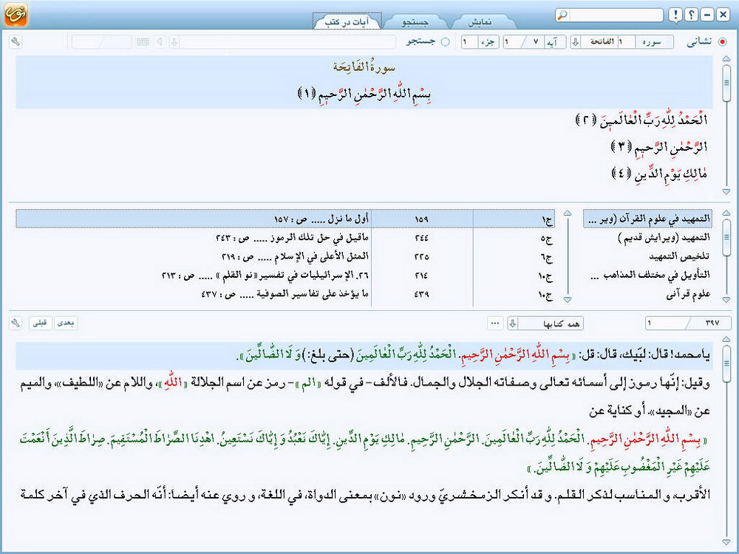The width and height of the screenshot is (739, 554).
Task: Switch to the نمایش tab
Action: (480, 21)
